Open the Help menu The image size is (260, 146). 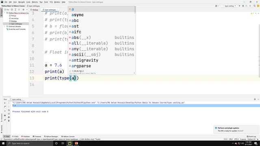point(63,2)
